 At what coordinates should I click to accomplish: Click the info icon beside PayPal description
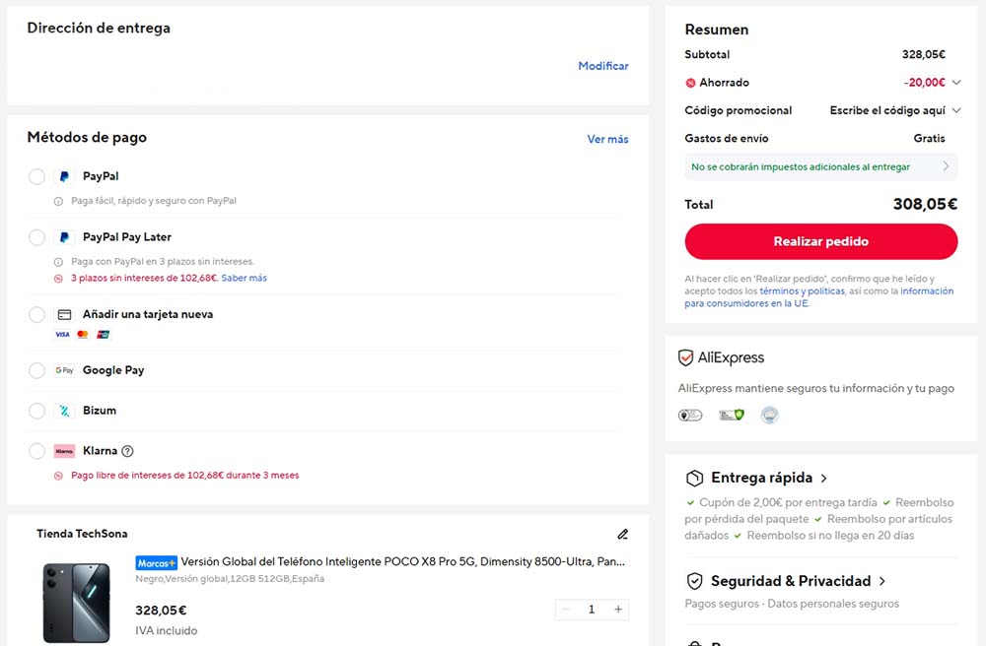click(58, 202)
